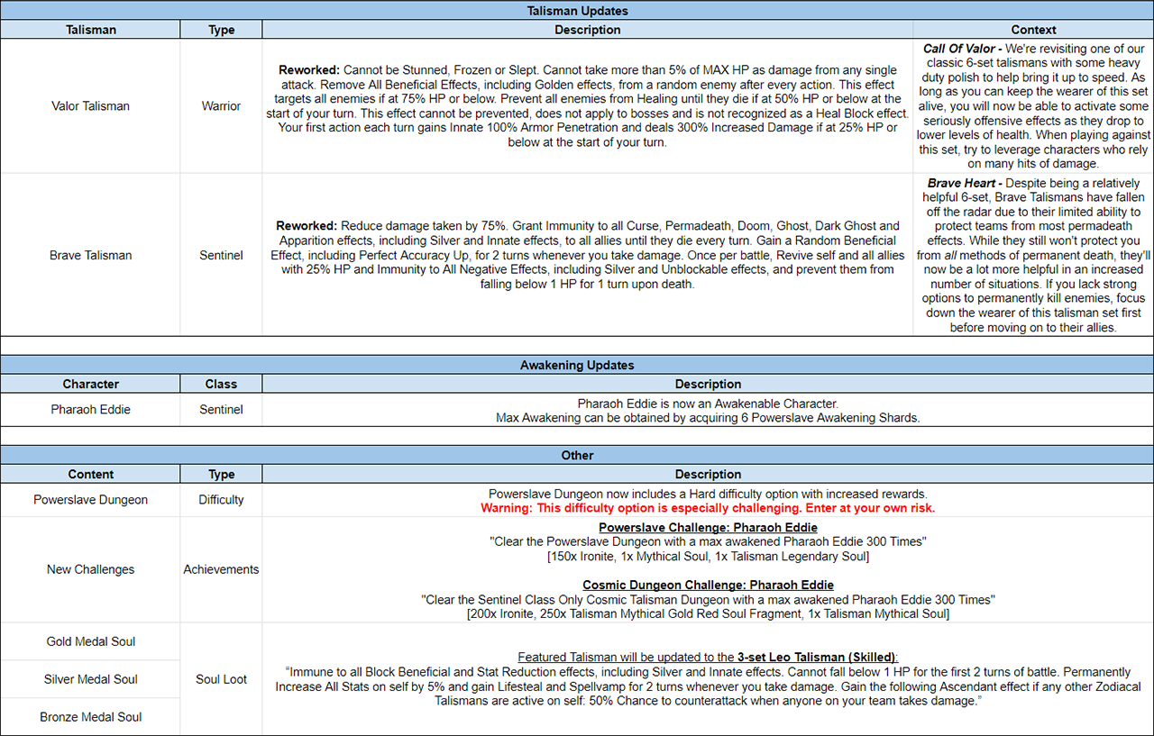1154x736 pixels.
Task: Click the red hard difficulty warning text
Action: click(x=708, y=508)
